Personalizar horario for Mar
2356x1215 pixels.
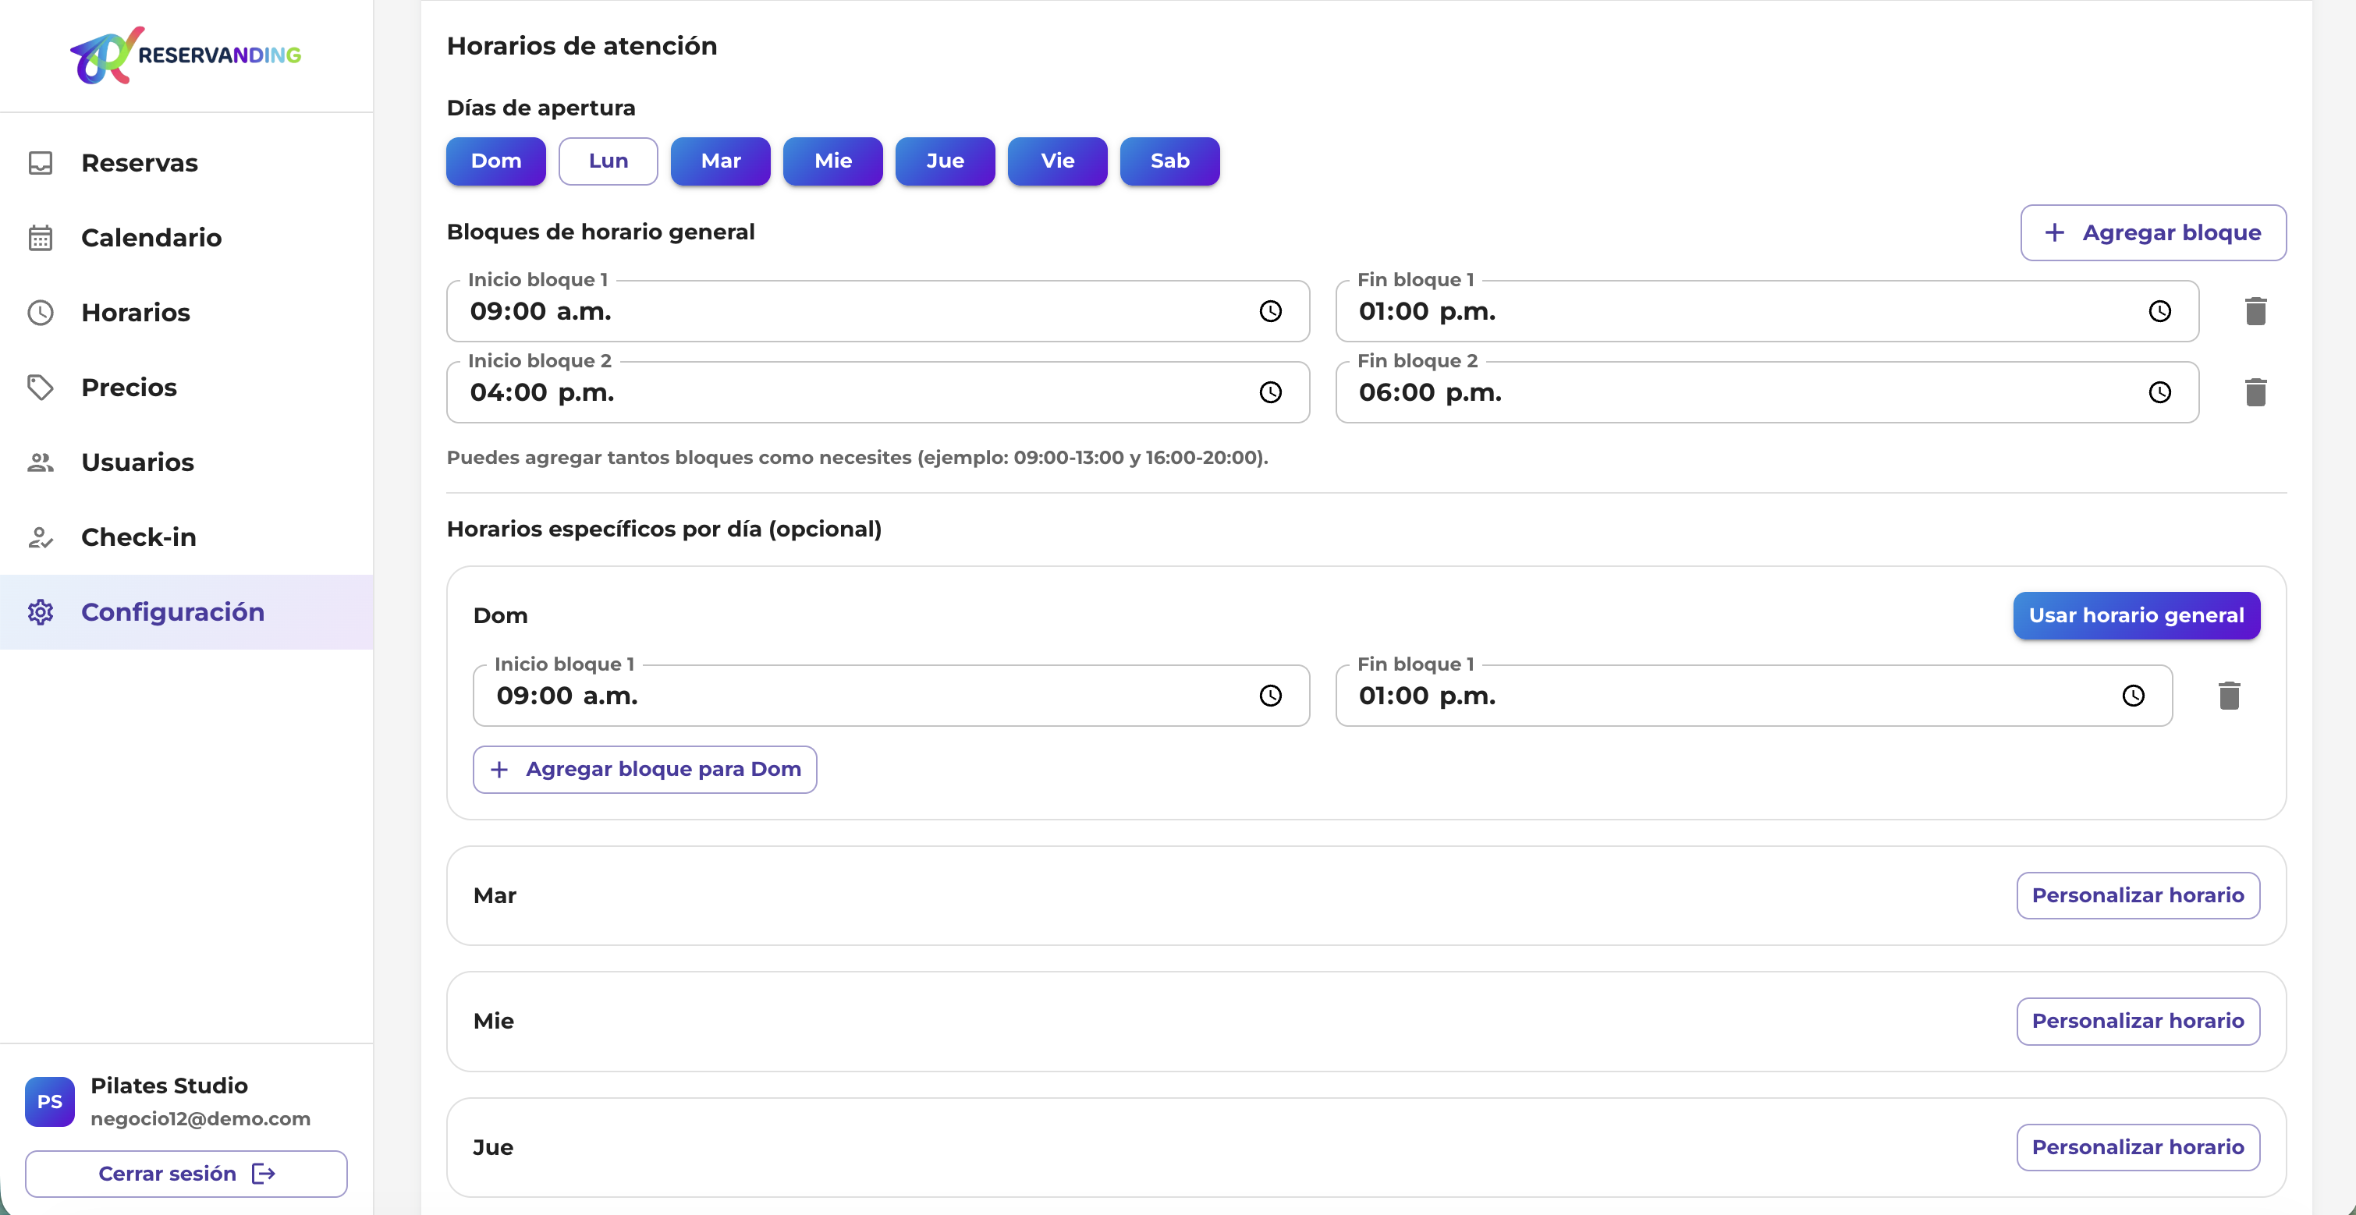click(x=2138, y=896)
